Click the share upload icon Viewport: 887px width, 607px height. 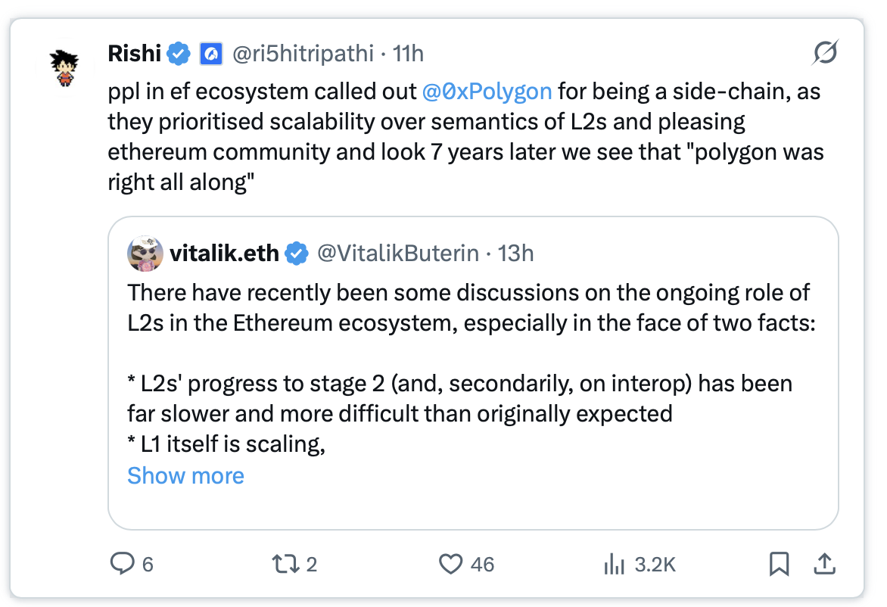[x=824, y=564]
